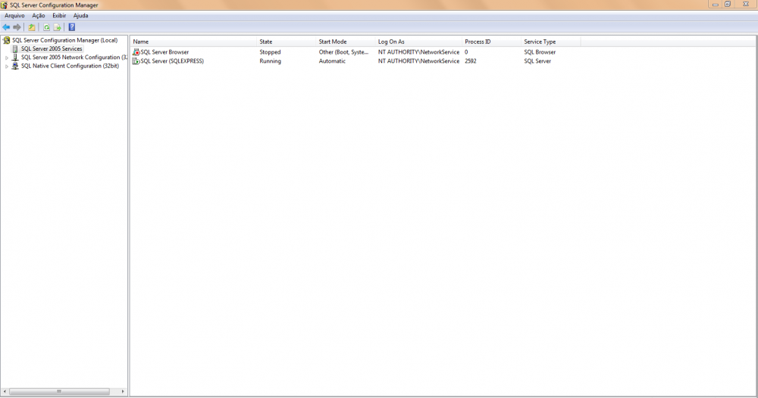Open the Exibir menu
The height and width of the screenshot is (398, 758).
point(59,16)
